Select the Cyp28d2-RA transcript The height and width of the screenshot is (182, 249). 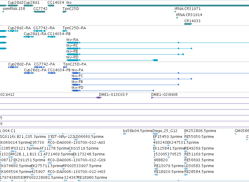click(x=13, y=31)
